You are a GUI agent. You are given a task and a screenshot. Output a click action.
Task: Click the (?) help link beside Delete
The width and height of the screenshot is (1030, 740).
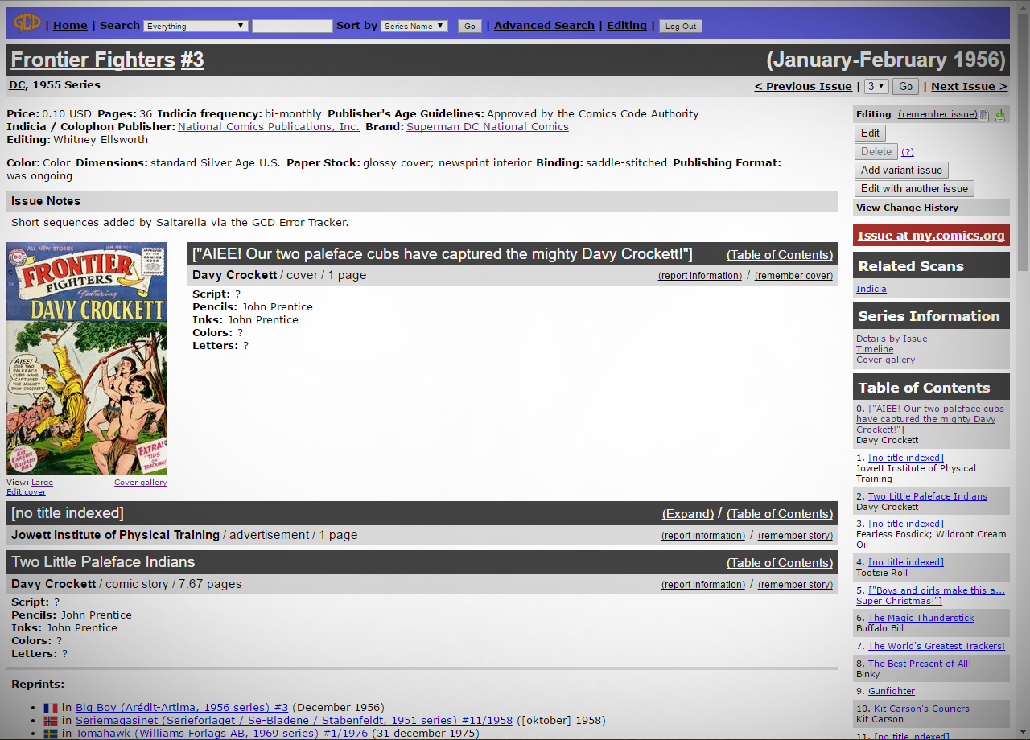tap(908, 151)
